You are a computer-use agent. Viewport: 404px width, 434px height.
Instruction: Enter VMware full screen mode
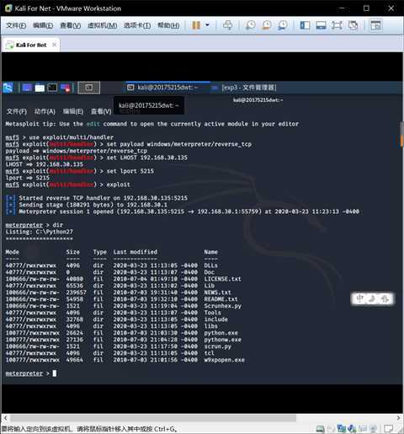[337, 25]
